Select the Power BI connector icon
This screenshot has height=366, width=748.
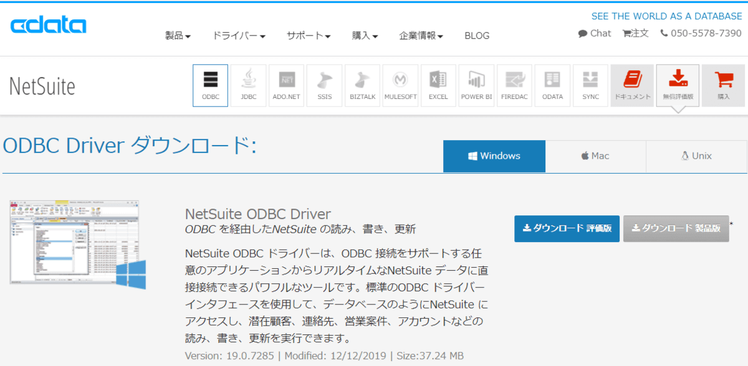476,85
